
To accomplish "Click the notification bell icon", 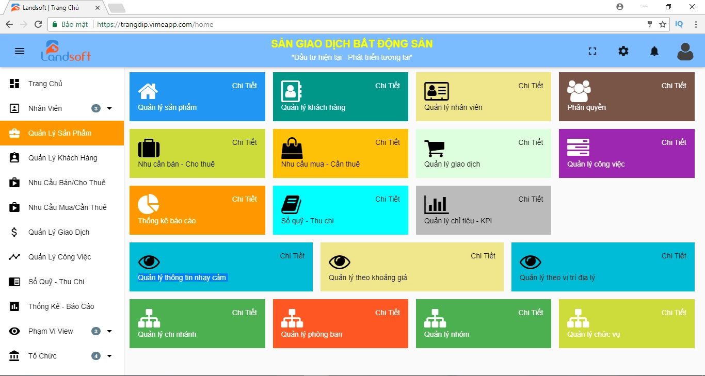I will point(654,51).
